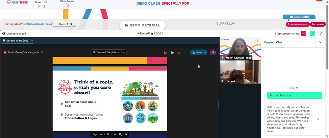
Task: Switch to the People tab
Action: point(268,42)
